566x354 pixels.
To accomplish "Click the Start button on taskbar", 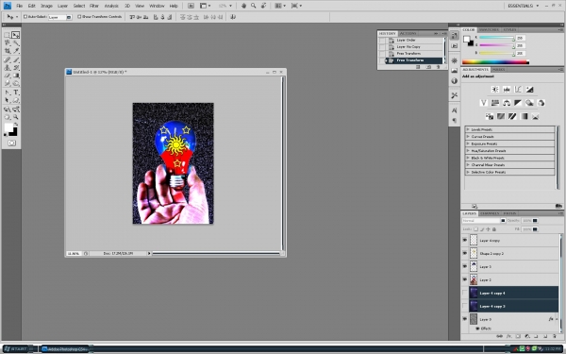I will coord(16,349).
